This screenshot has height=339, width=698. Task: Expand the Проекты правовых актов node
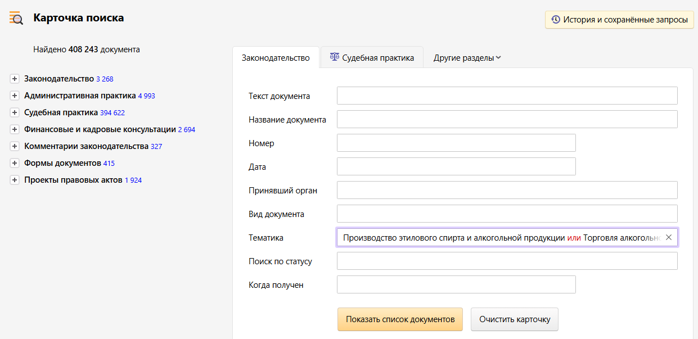pos(15,180)
